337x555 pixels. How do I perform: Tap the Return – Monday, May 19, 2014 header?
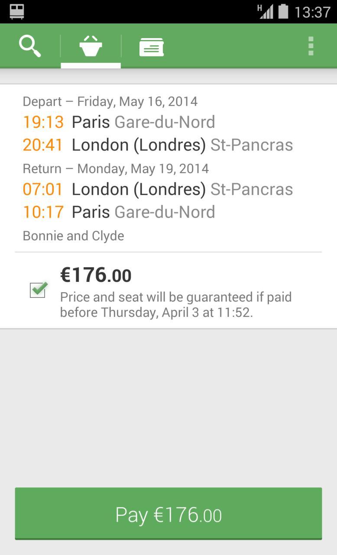116,168
